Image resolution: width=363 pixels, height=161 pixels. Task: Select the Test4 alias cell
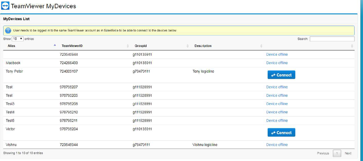coord(10,112)
